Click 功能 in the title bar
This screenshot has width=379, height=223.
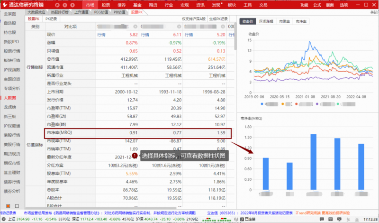click(x=304, y=5)
